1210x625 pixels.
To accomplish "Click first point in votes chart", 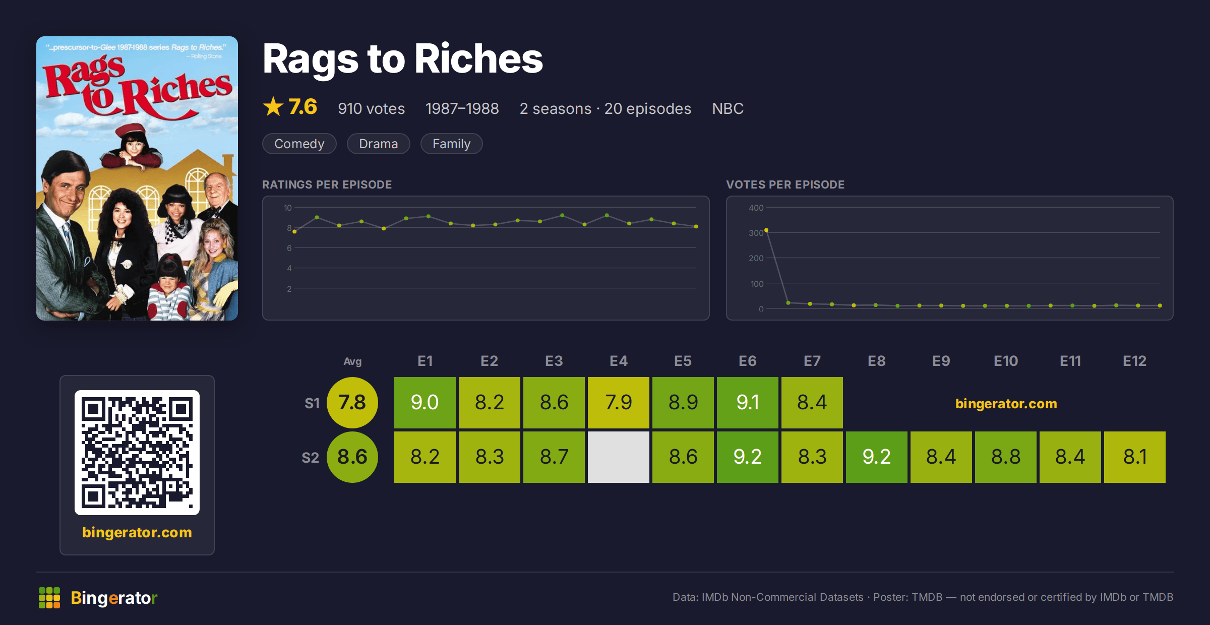I will click(766, 230).
